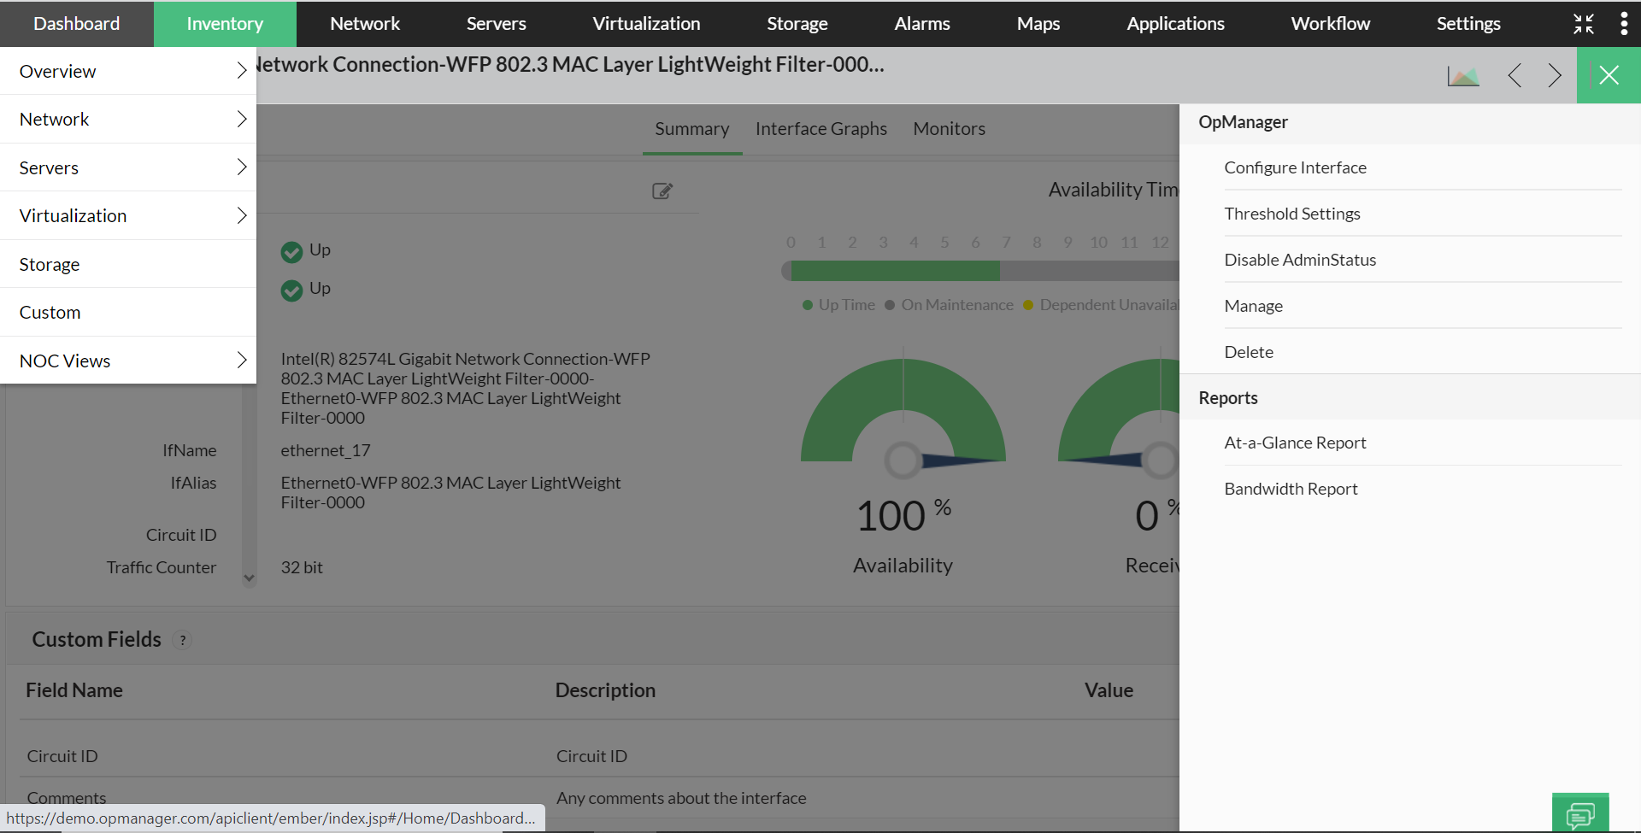The width and height of the screenshot is (1641, 833).
Task: Click the first green Up status icon
Action: 291,252
